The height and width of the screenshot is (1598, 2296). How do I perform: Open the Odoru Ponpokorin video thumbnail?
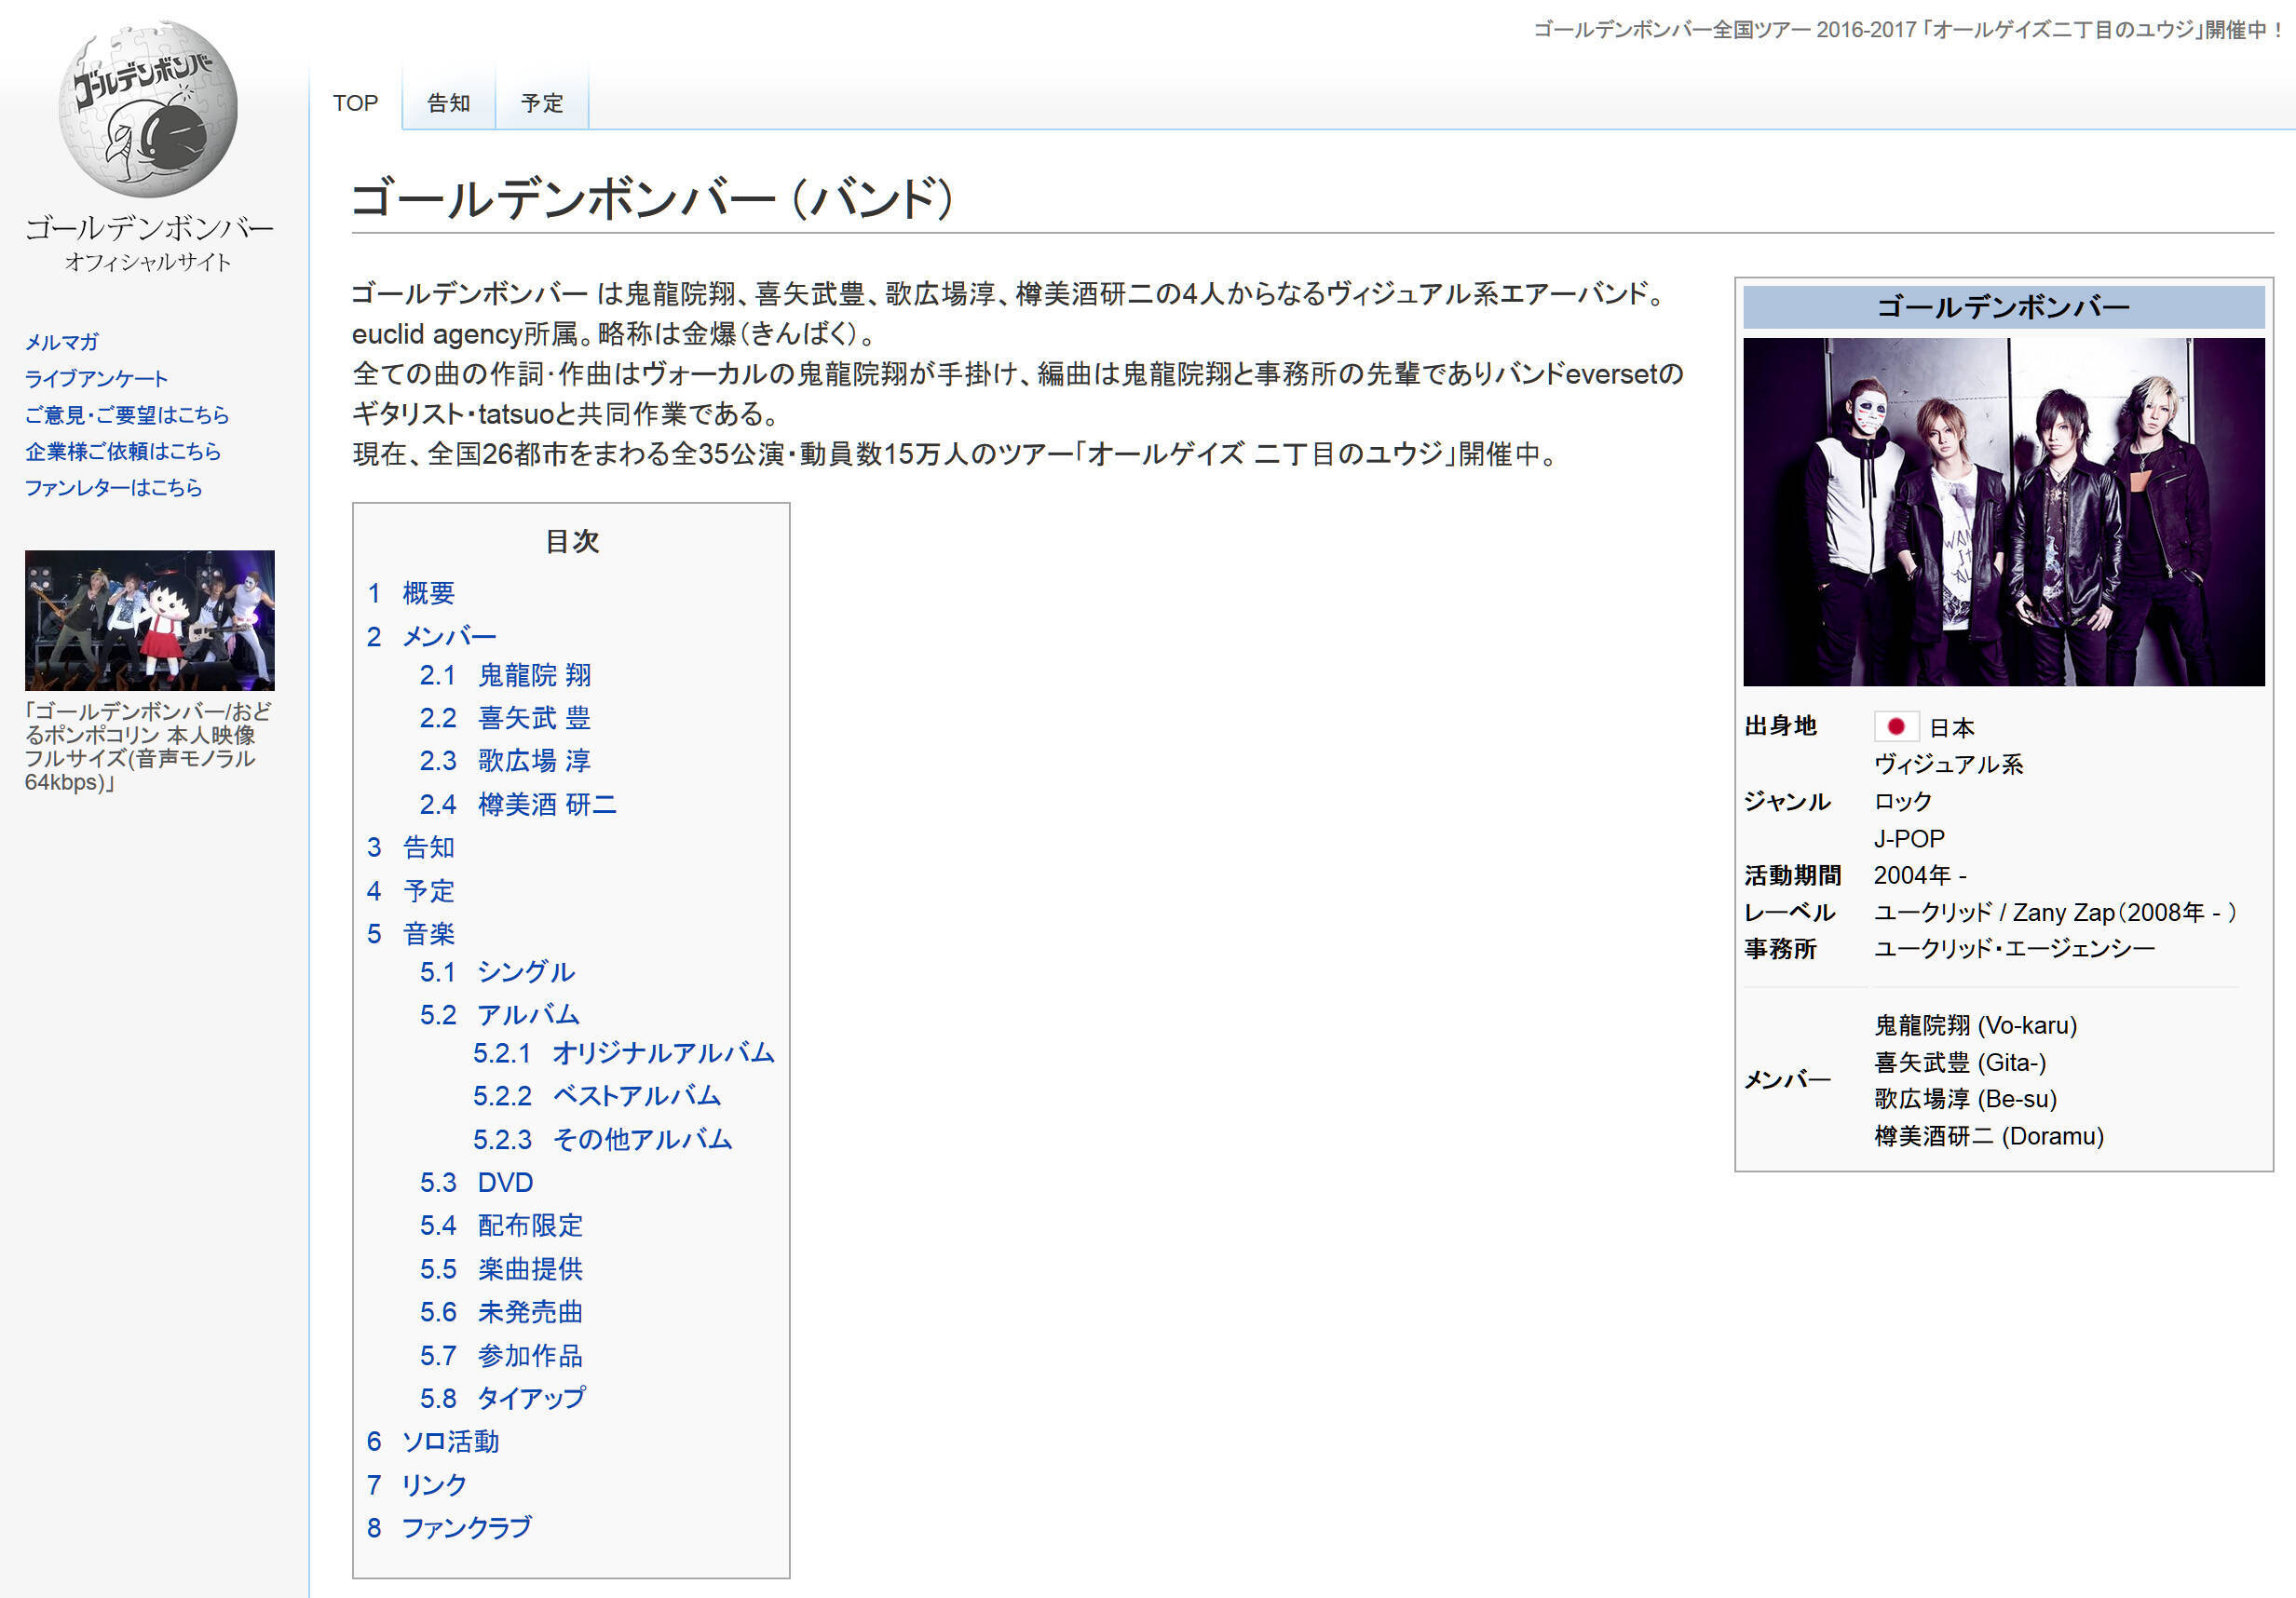pyautogui.click(x=150, y=620)
